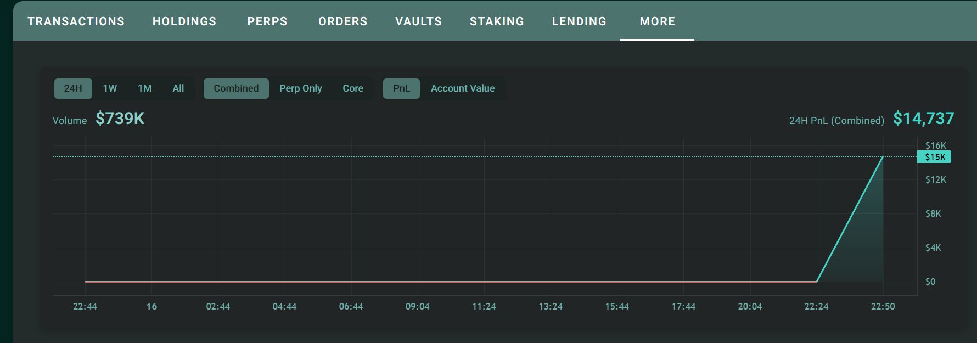
Task: Click the 24H PnL (Combined) label
Action: tap(836, 121)
